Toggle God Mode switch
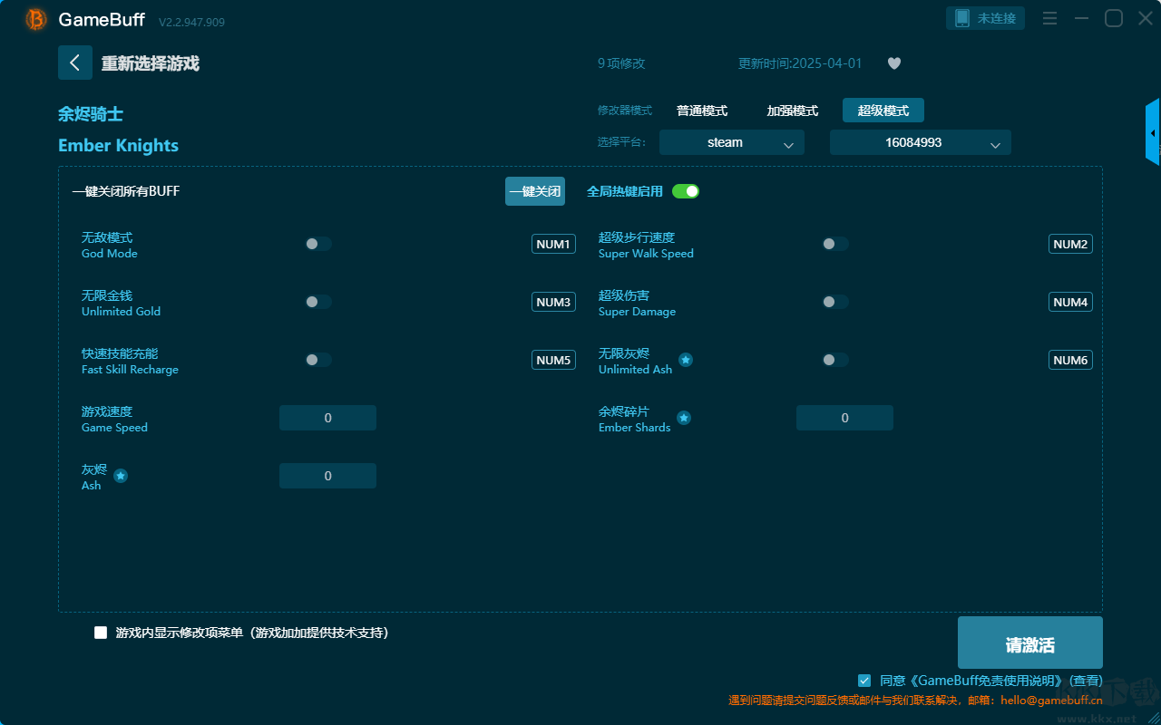 click(318, 244)
